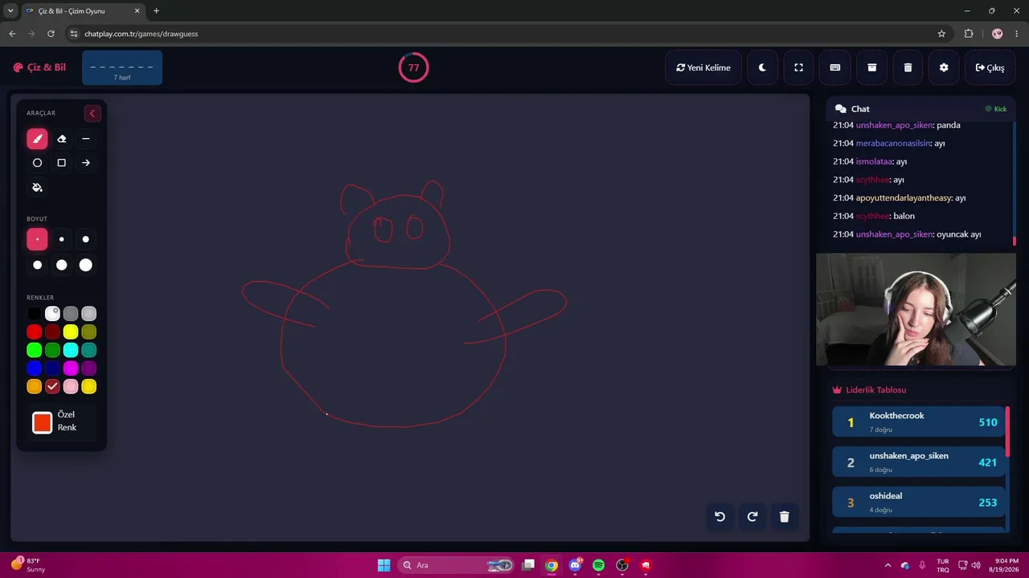Reload the browser page
Viewport: 1029px width, 578px height.
point(51,34)
